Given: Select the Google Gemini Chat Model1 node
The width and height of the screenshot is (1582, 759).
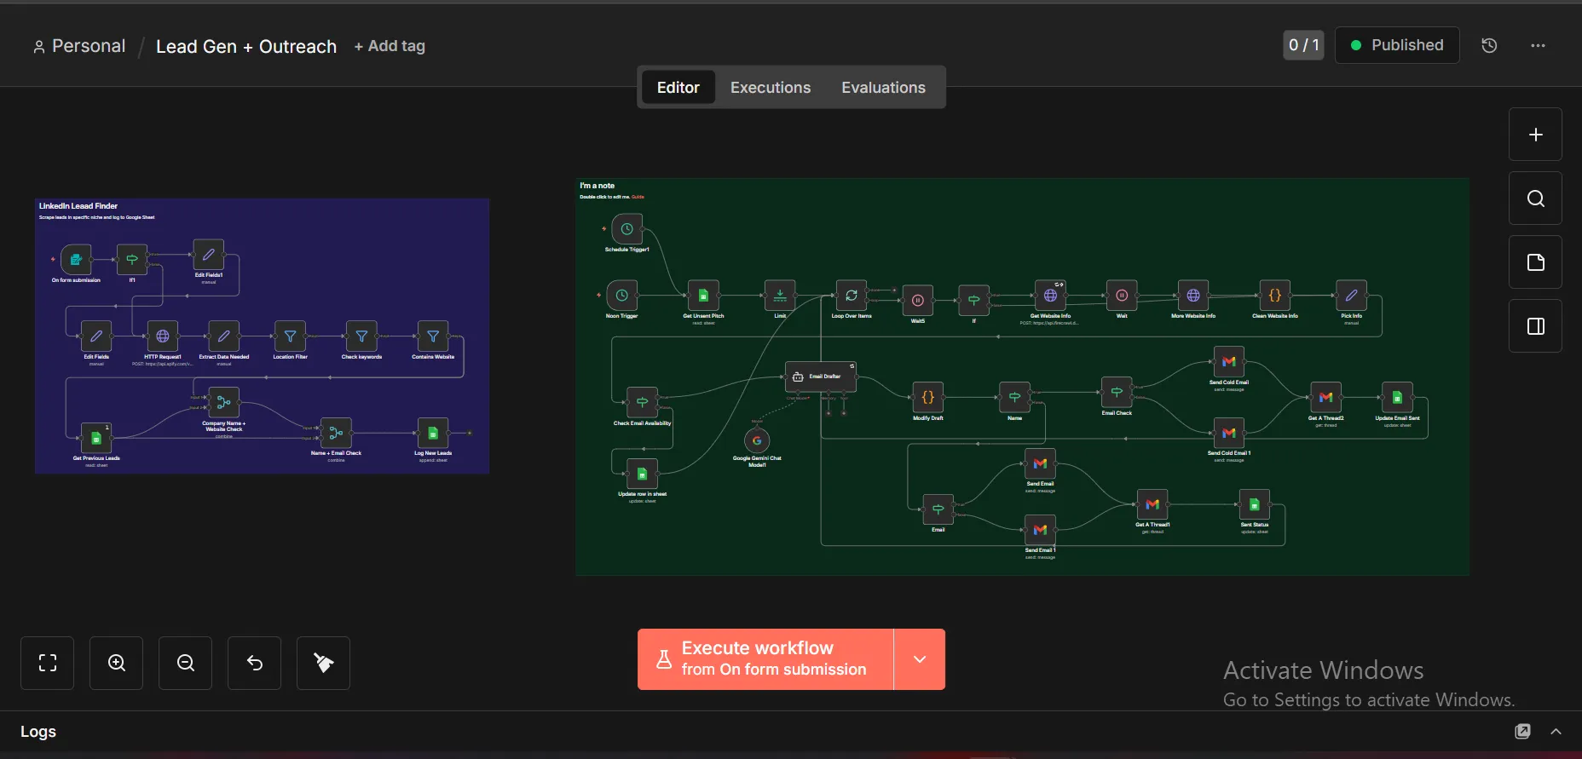Looking at the screenshot, I should [757, 440].
